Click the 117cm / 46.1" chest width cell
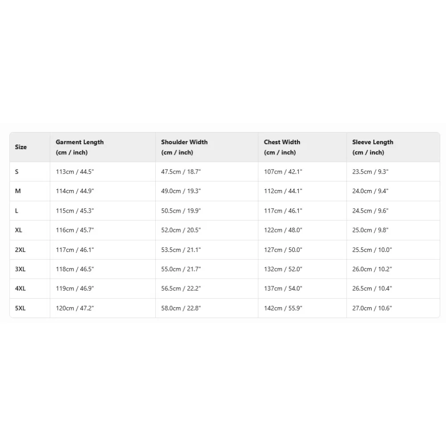Screen dimensions: 446x446 click(283, 211)
